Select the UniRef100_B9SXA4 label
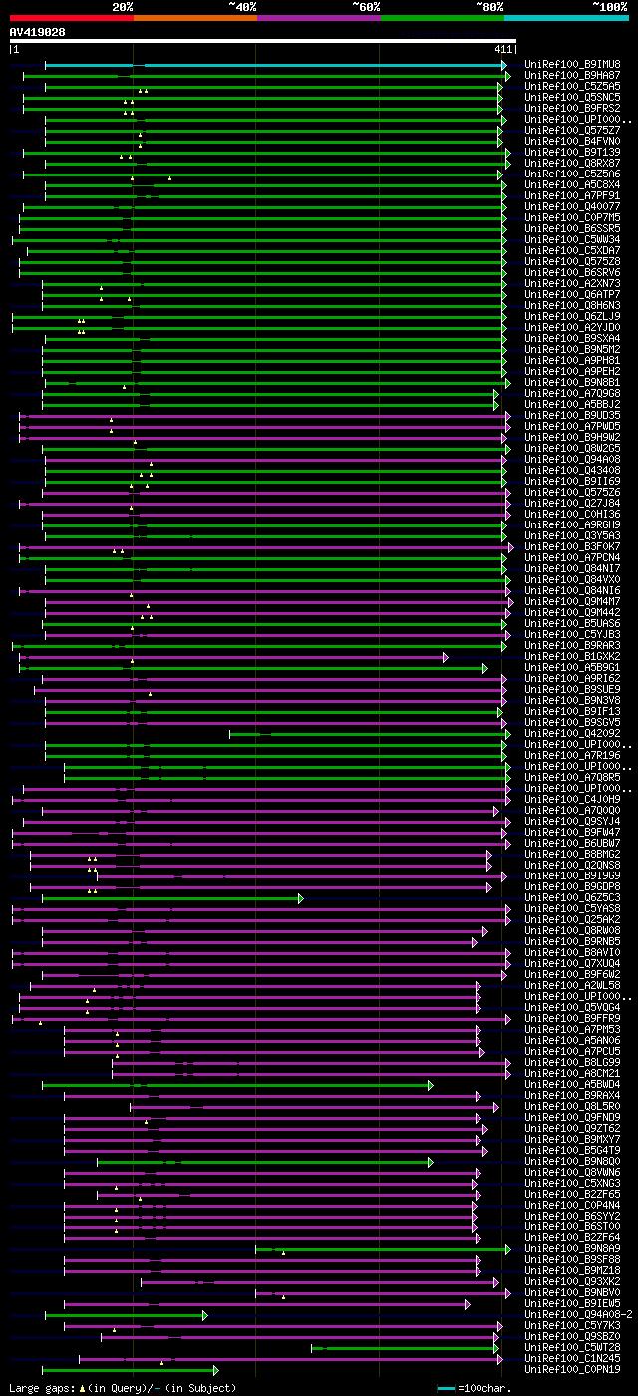This screenshot has height=1396, width=638. pyautogui.click(x=572, y=338)
